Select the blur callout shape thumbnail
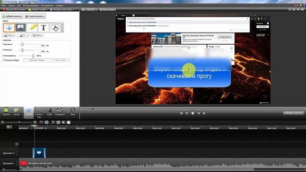 9,28
